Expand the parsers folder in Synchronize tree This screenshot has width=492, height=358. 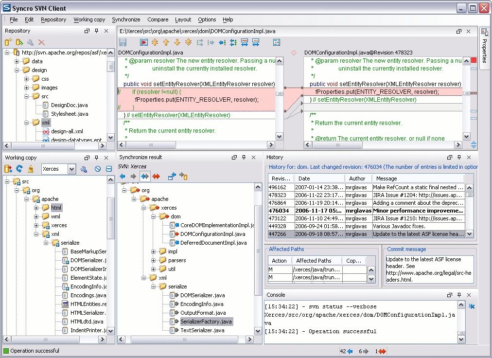click(154, 260)
